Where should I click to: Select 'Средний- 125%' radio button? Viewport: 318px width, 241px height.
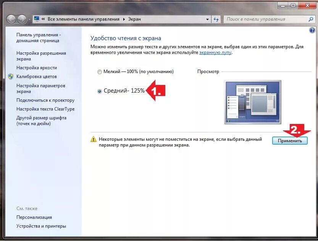click(99, 91)
